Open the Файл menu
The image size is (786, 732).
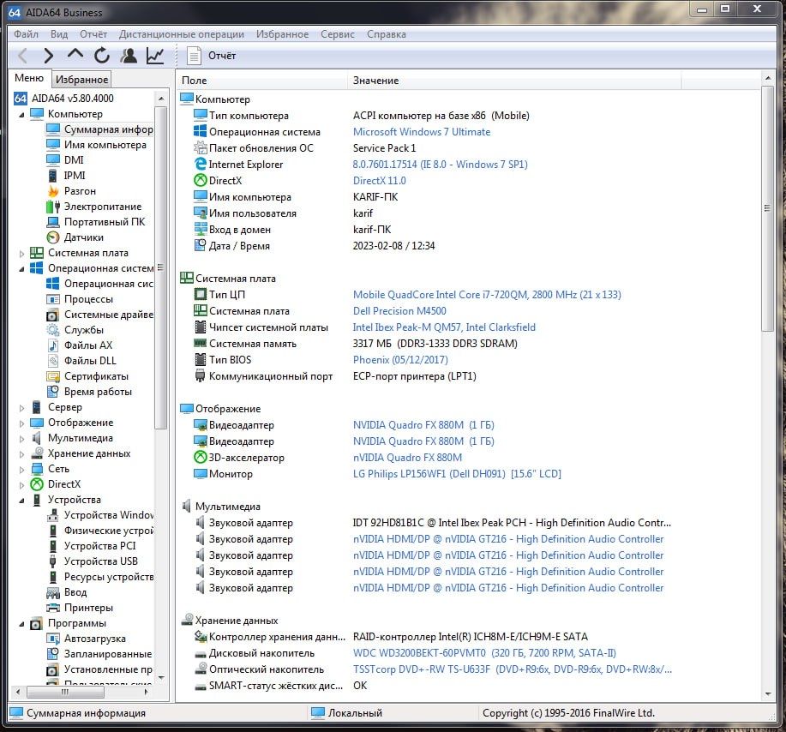point(26,34)
